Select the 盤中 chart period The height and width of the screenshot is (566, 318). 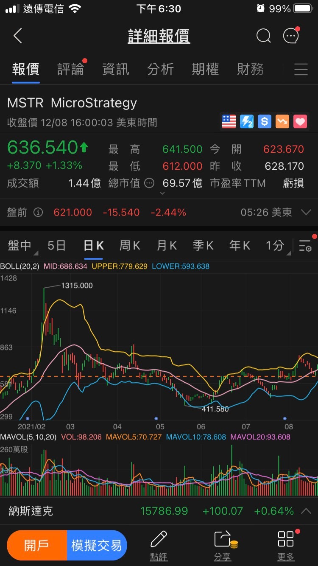[20, 246]
